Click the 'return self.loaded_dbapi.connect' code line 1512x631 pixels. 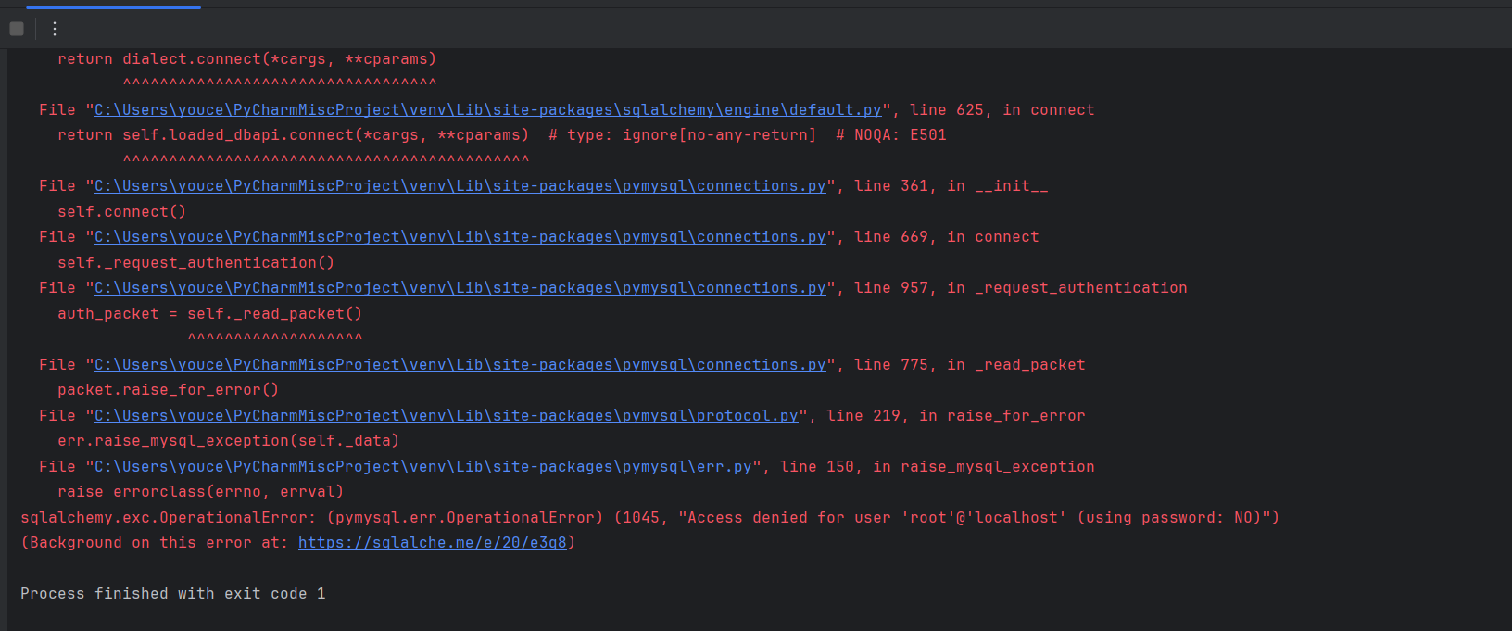[293, 135]
